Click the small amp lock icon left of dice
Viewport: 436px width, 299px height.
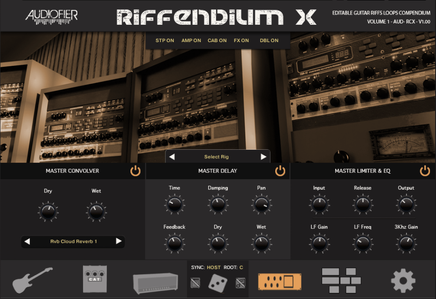(195, 283)
